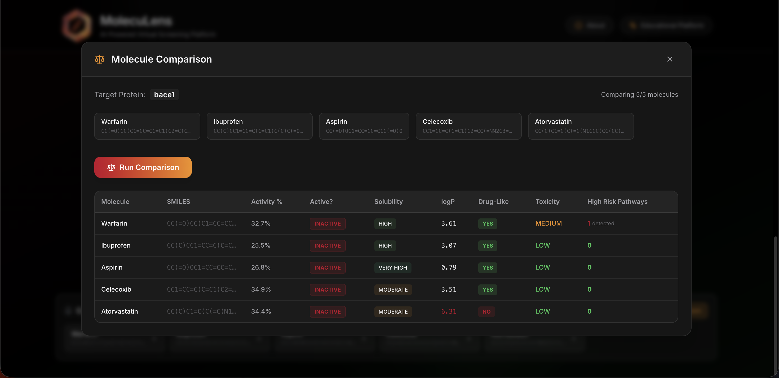The width and height of the screenshot is (779, 378).
Task: Click the logP column header
Action: tap(448, 201)
